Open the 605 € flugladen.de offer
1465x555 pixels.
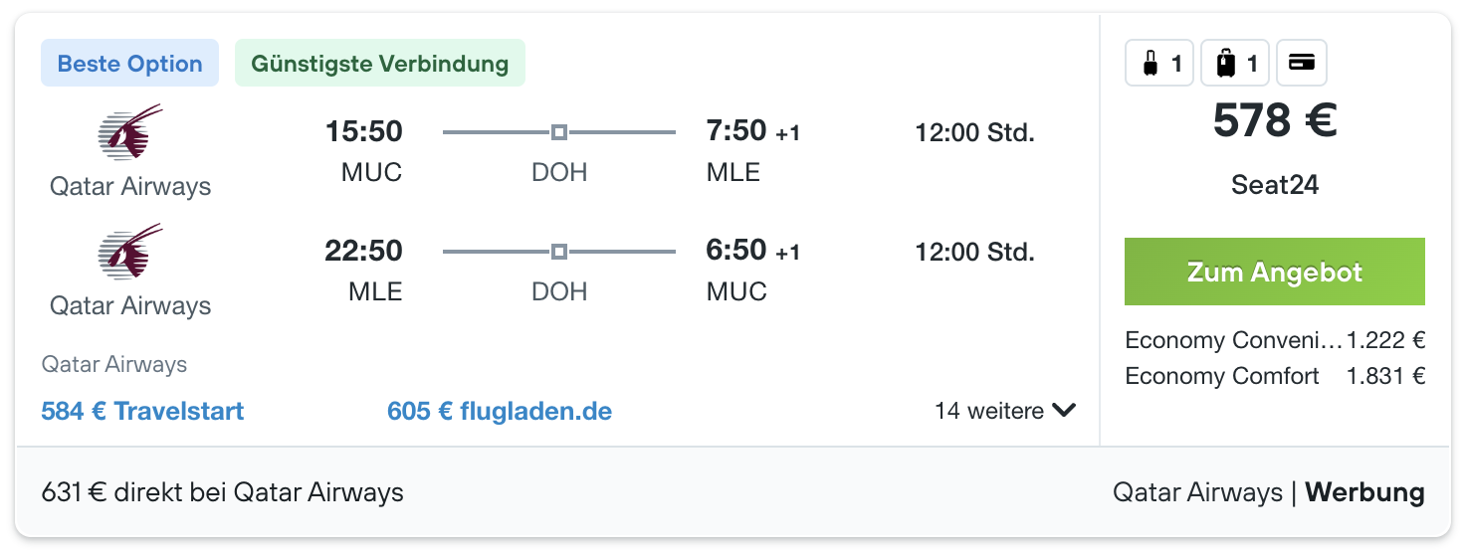(500, 411)
